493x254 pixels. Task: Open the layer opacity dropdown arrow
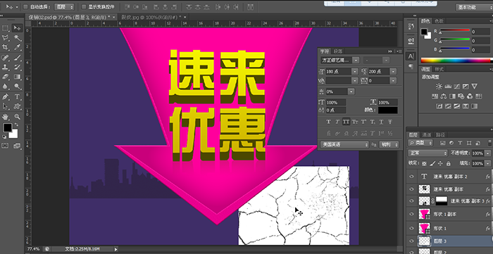(x=487, y=153)
